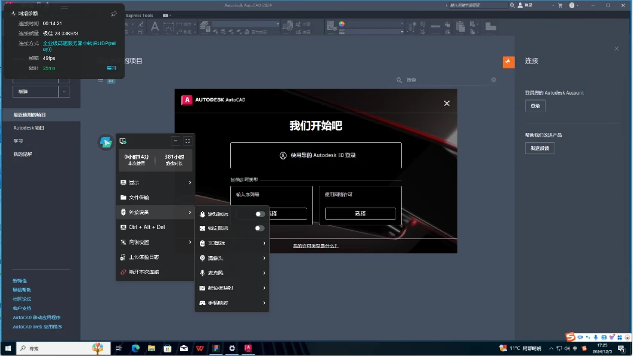
Task: Open Settings gear from the taskbar
Action: pos(232,348)
